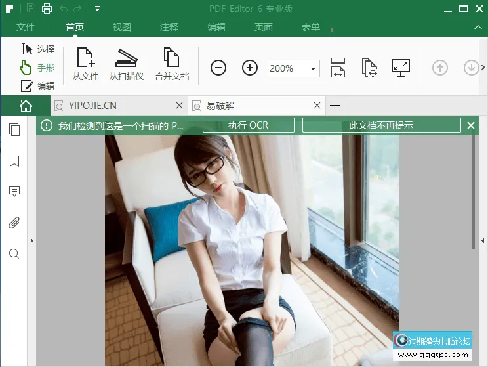This screenshot has height=367, width=488.
Task: Activate the 手形 hand tool
Action: 37,68
